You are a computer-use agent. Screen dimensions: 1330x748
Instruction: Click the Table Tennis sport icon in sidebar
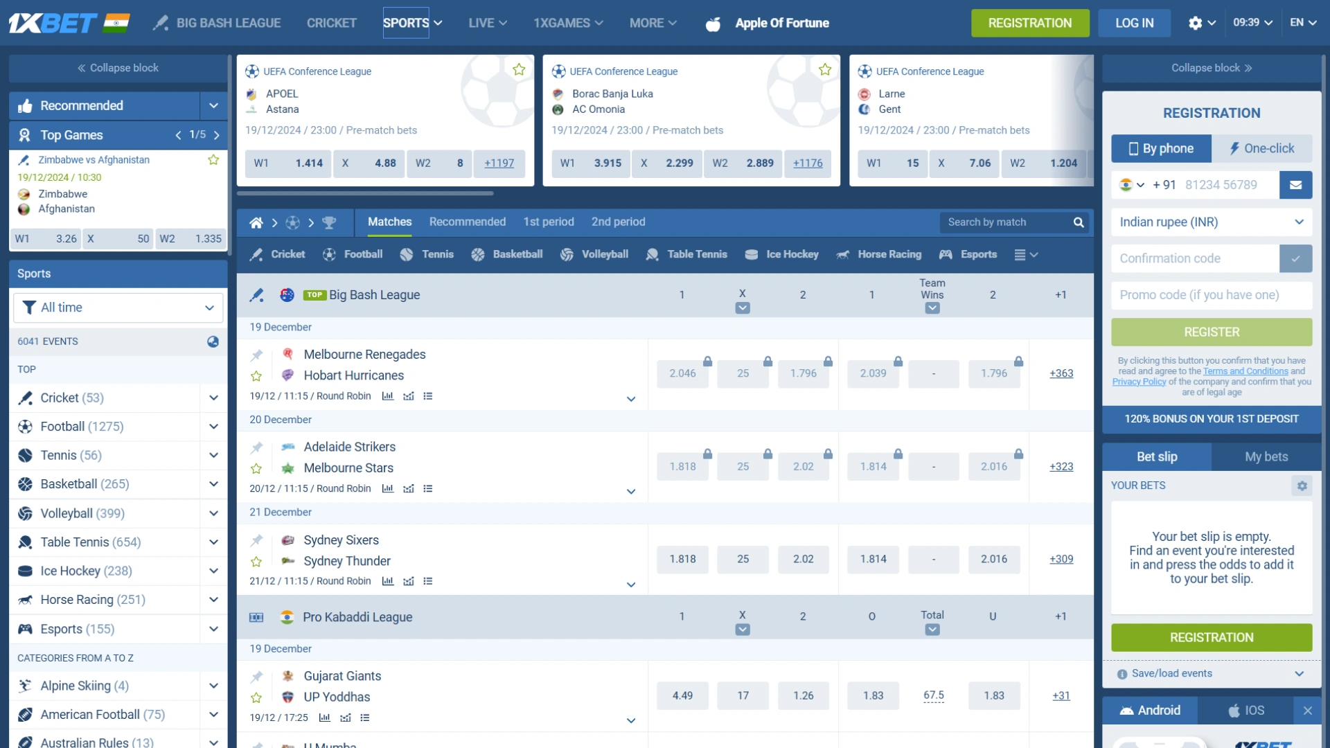tap(26, 542)
